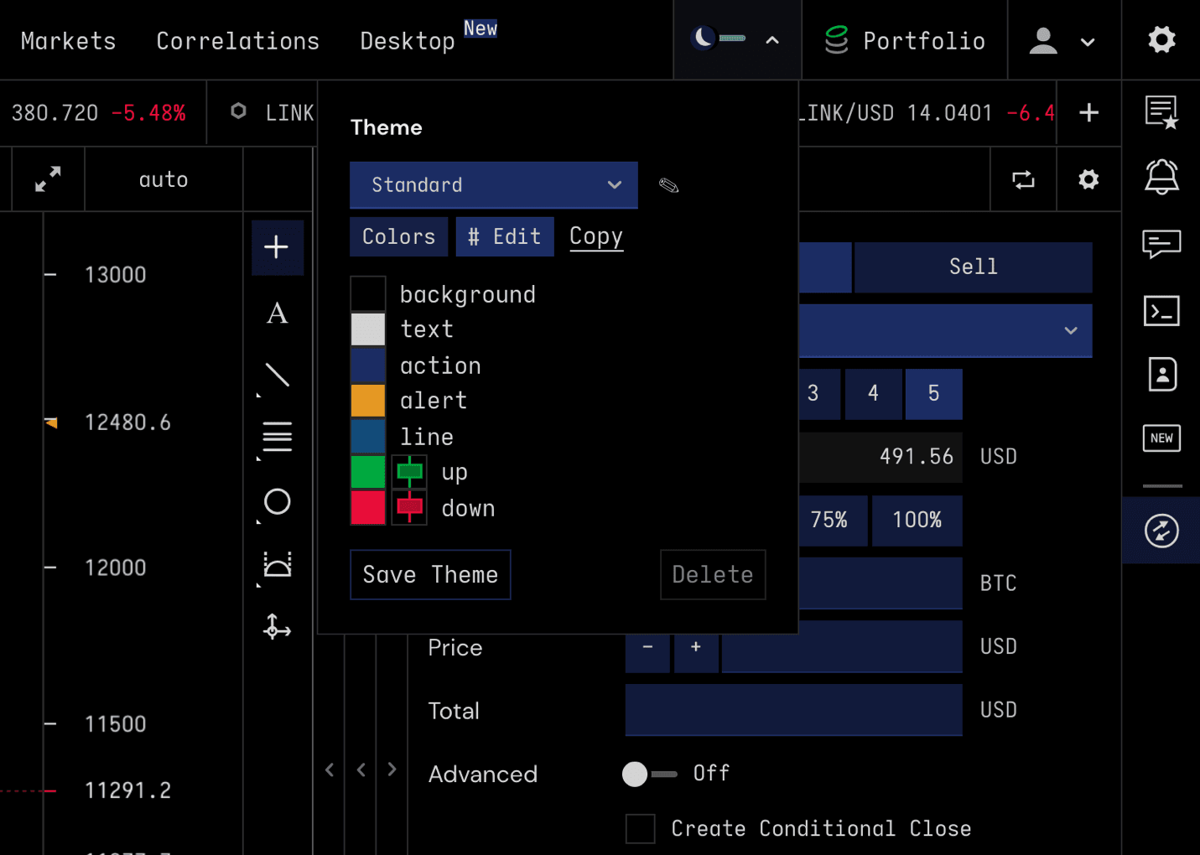1200x855 pixels.
Task: Expand the chart to fullscreen
Action: [48, 179]
